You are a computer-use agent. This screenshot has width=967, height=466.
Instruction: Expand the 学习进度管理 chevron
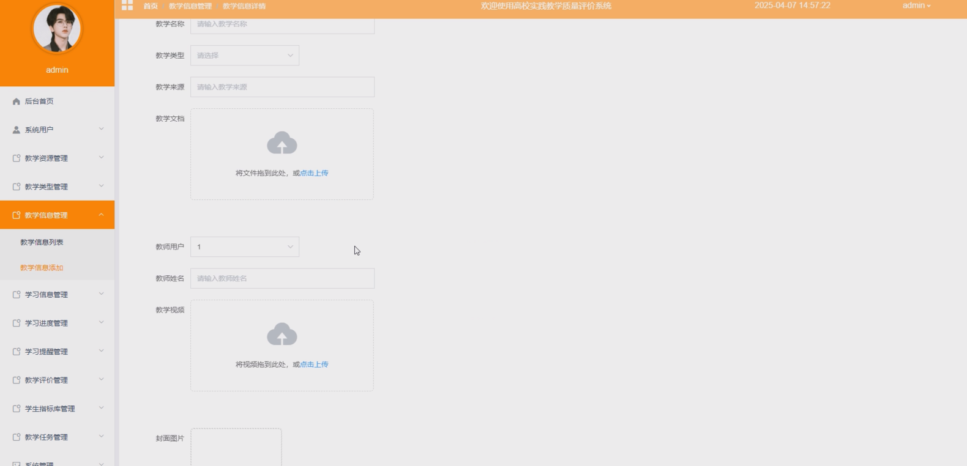102,322
